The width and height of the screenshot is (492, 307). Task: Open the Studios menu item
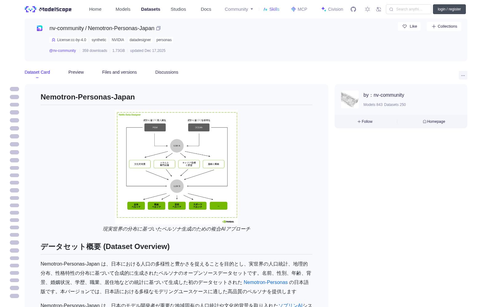[x=178, y=9]
